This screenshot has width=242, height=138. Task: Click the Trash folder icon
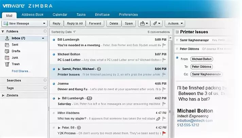tap(7, 64)
